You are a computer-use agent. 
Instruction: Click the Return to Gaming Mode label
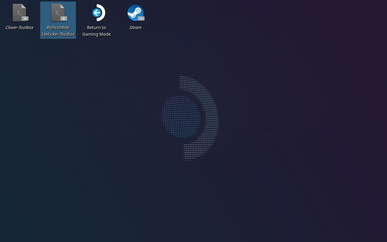tap(96, 31)
